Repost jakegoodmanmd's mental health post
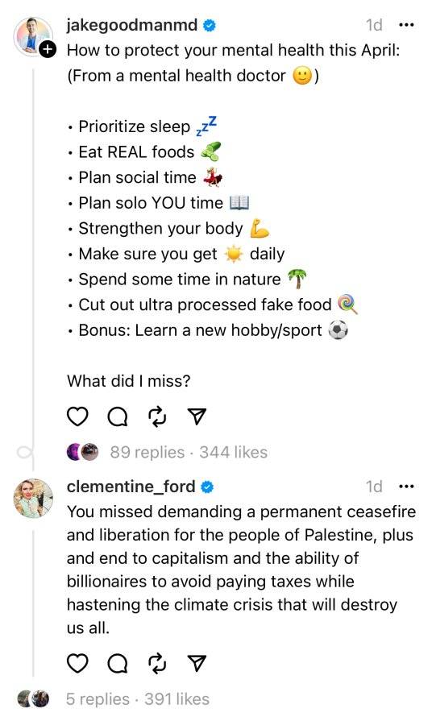This screenshot has height=725, width=432. pos(157,416)
